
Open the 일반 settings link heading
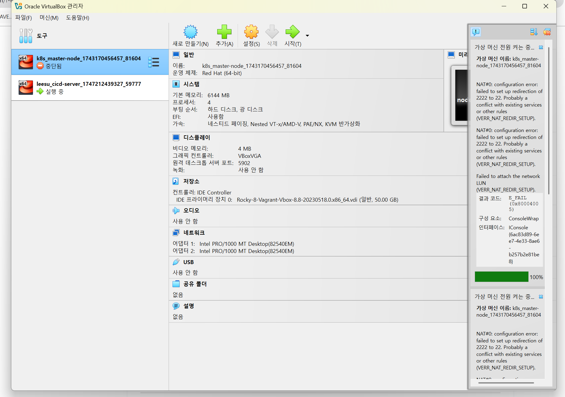pos(189,55)
